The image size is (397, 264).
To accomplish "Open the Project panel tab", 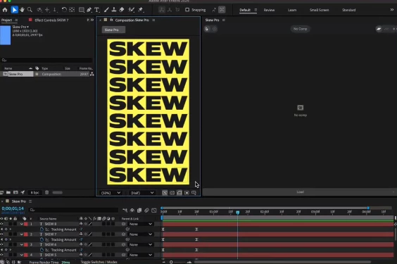I will point(6,20).
